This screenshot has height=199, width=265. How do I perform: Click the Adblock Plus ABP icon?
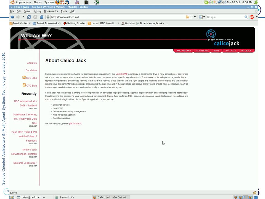point(252,17)
